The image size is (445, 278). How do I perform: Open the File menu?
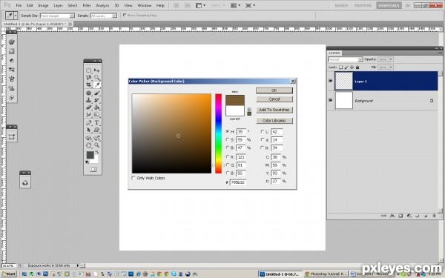[x=19, y=5]
